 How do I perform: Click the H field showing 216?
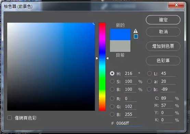130,74
